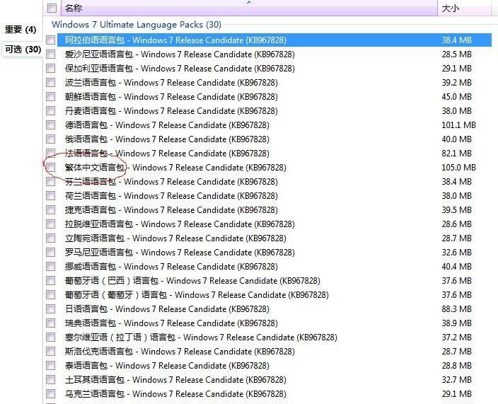Image resolution: width=498 pixels, height=404 pixels.
Task: Tick the 拉脱维亚语语言包 checkbox
Action: 50,224
